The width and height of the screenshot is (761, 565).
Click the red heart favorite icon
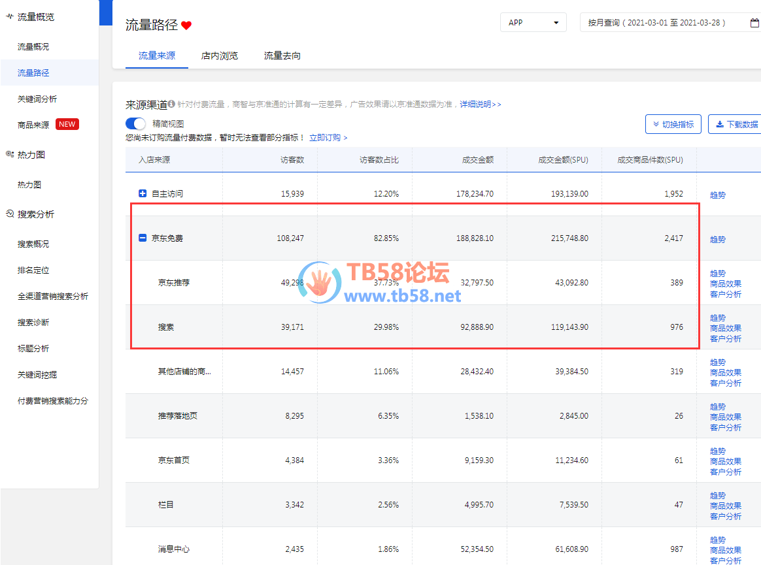[x=186, y=25]
